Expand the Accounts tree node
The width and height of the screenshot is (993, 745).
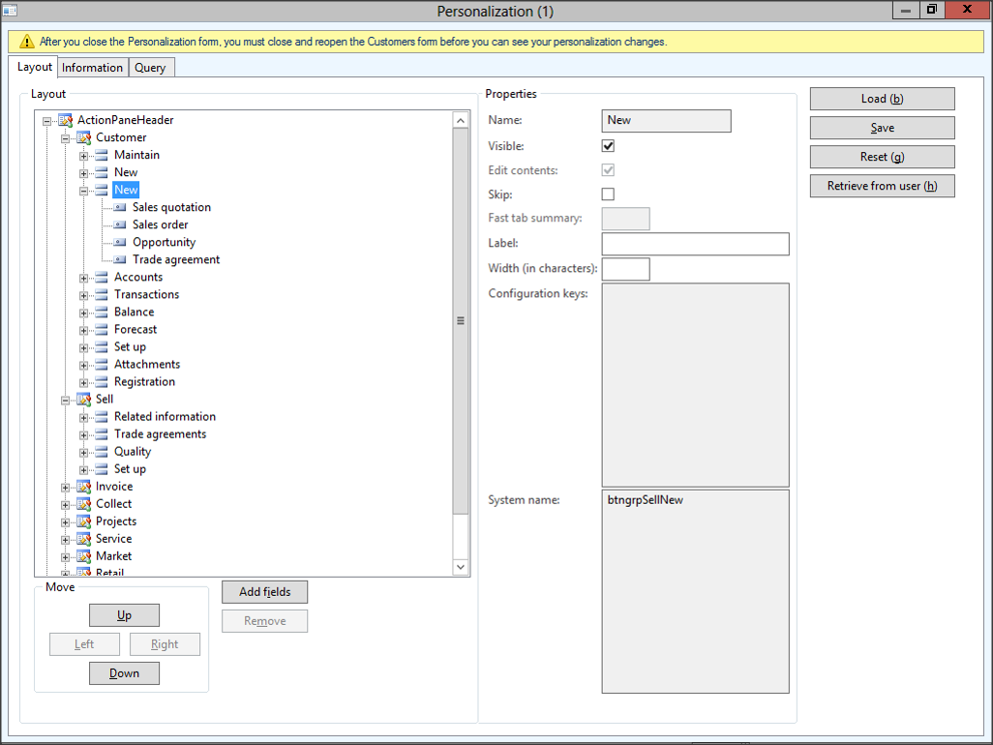[x=84, y=278]
